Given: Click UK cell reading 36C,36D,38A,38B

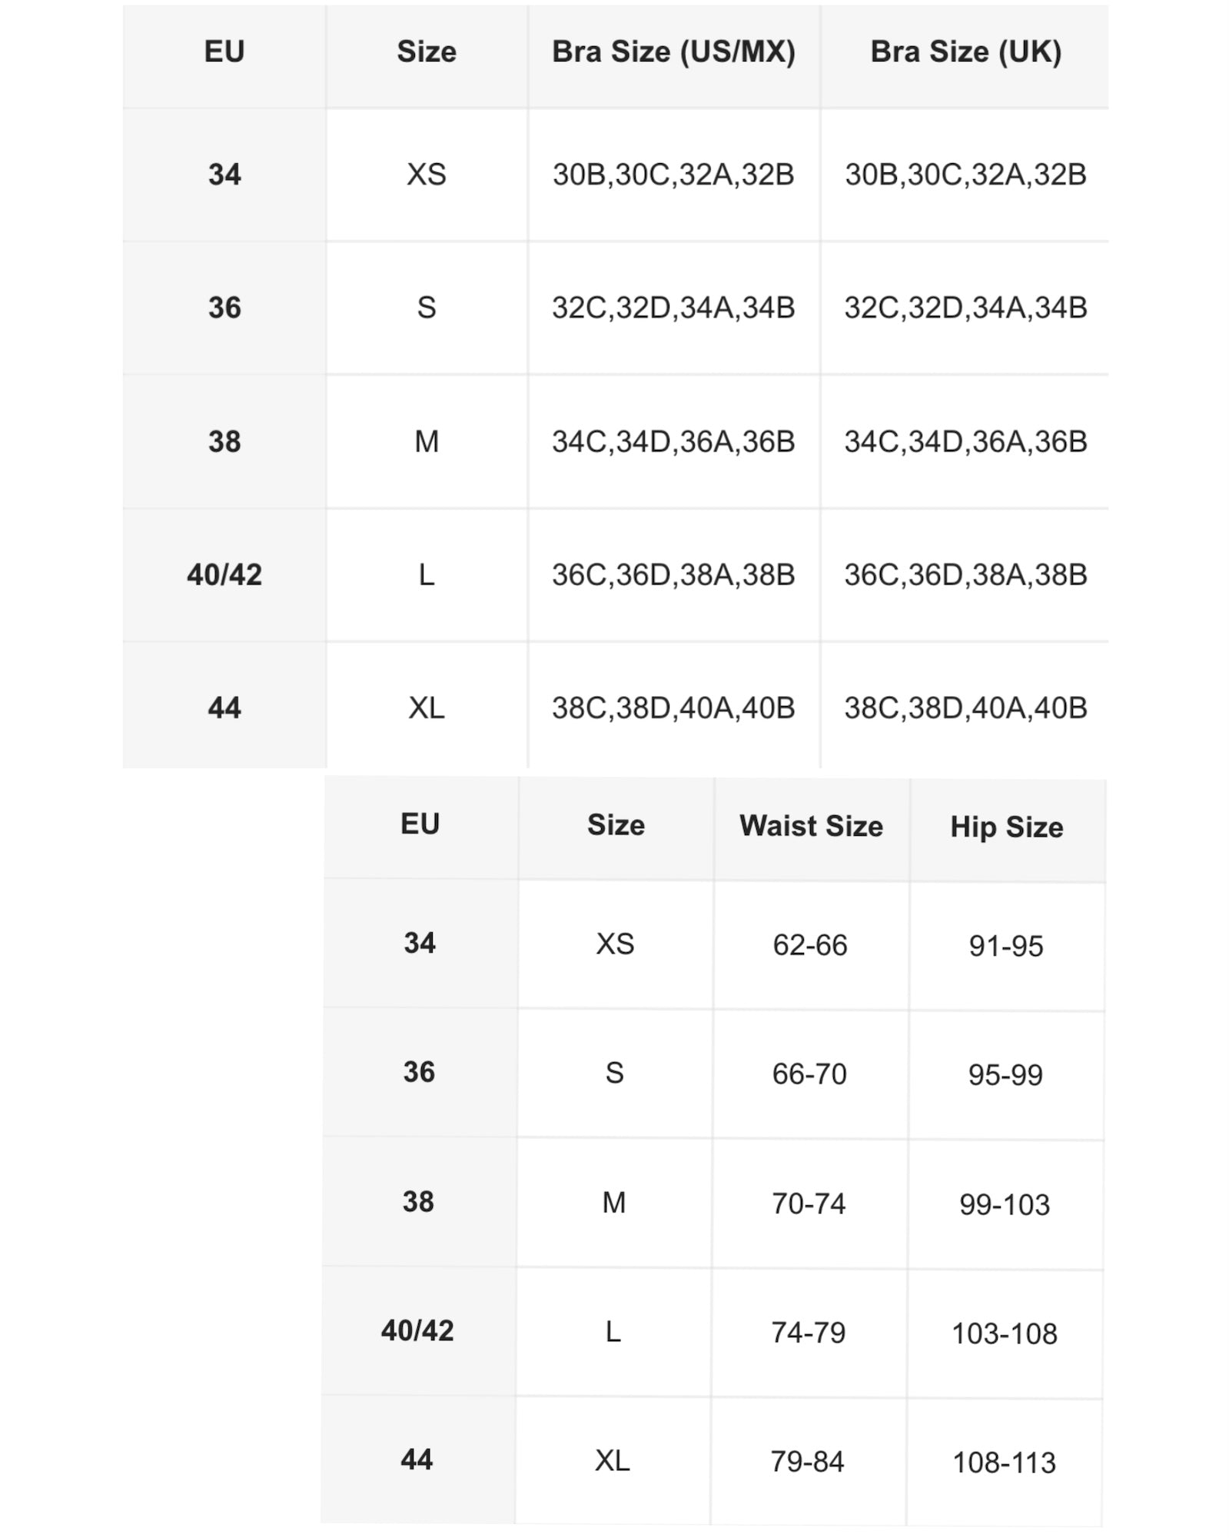Looking at the screenshot, I should pos(965,575).
